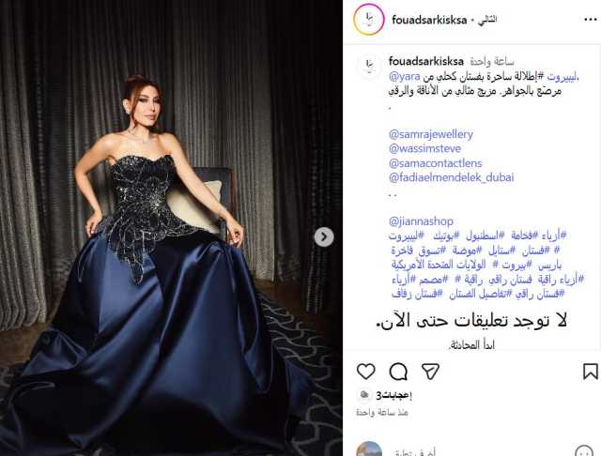Advance to next photo with arrow
This screenshot has height=456, width=601.
(324, 237)
